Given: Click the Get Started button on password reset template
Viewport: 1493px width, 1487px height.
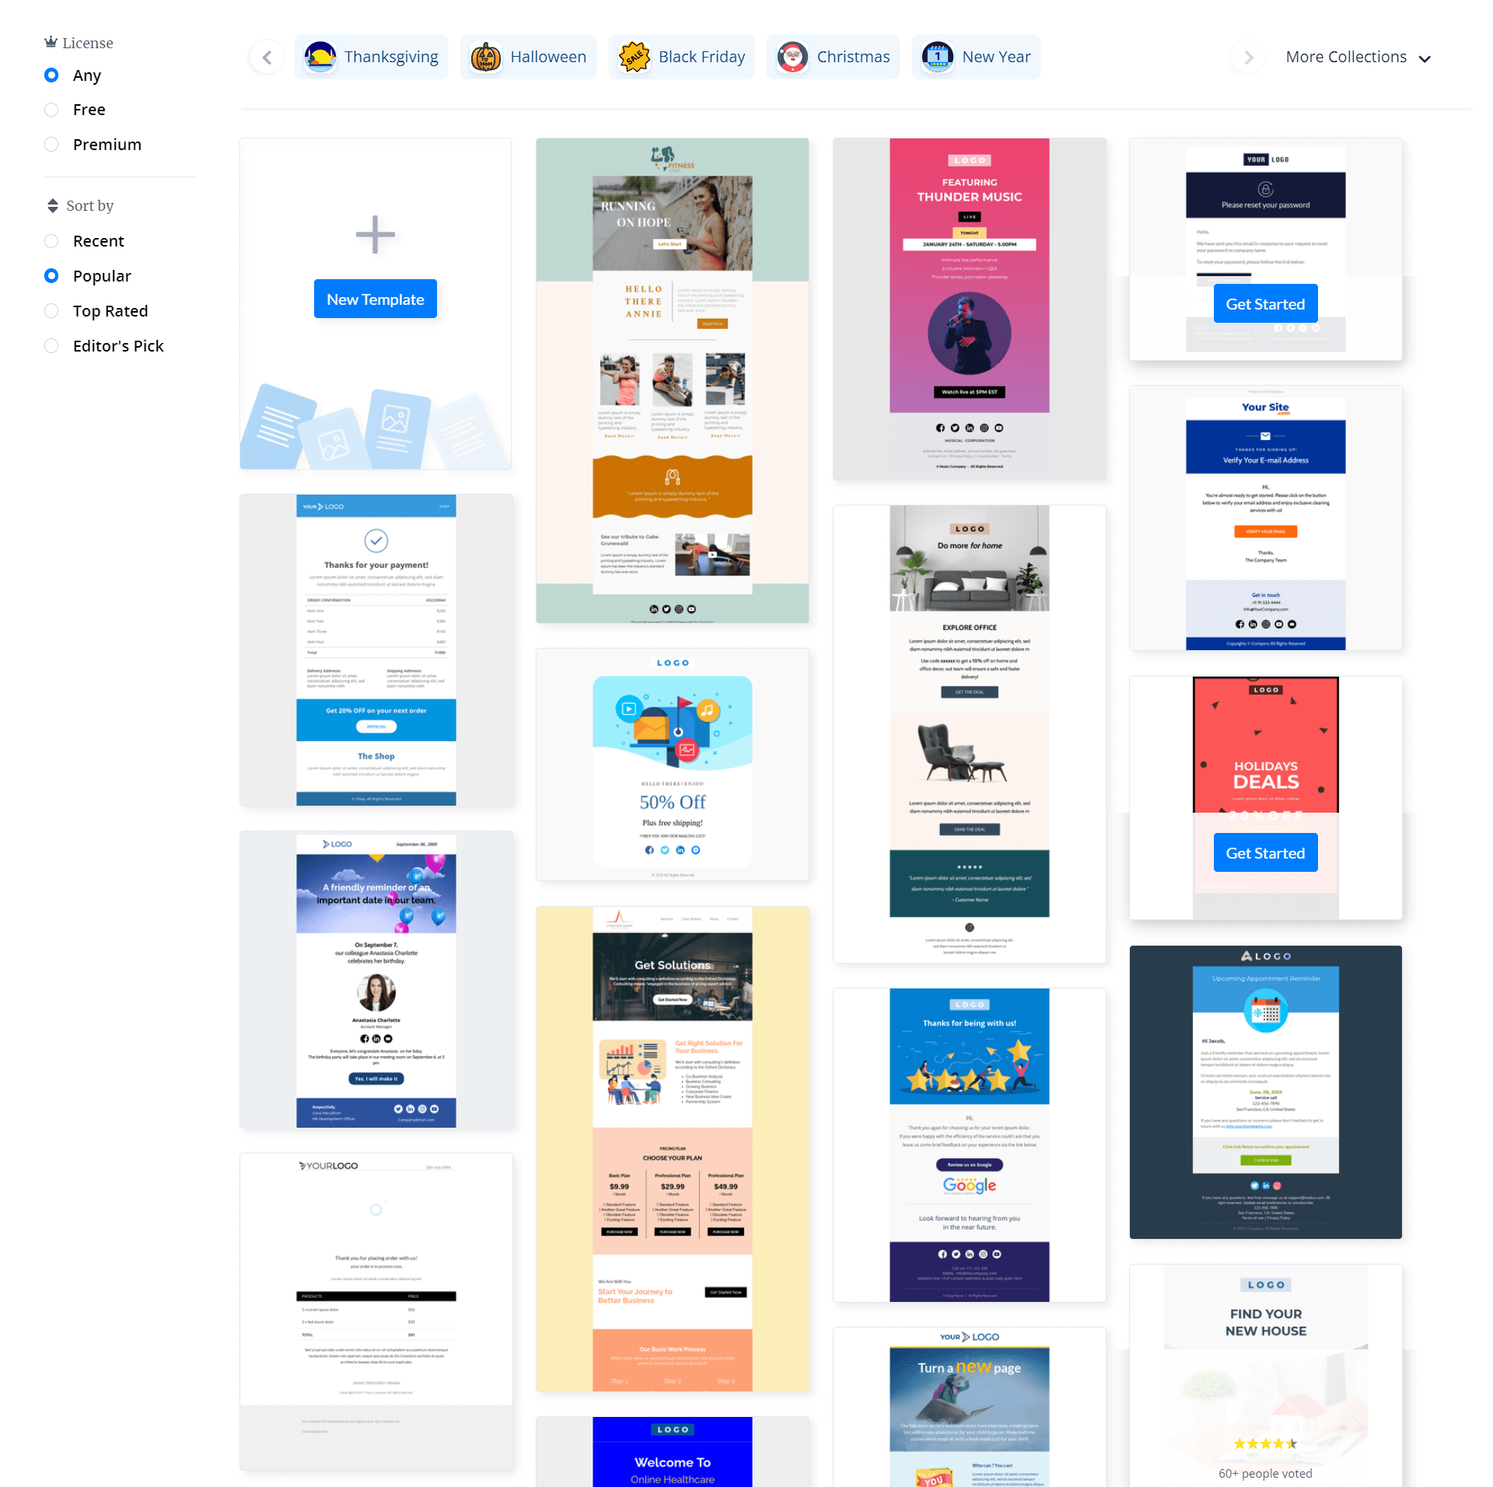Looking at the screenshot, I should tap(1264, 303).
